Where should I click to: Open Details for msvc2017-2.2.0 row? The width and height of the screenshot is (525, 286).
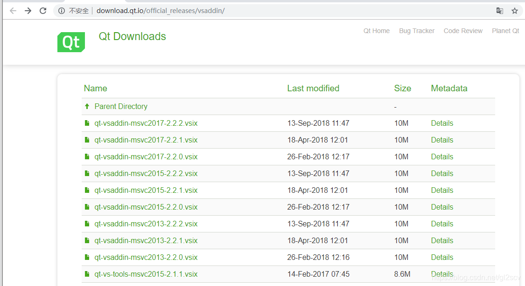click(442, 157)
